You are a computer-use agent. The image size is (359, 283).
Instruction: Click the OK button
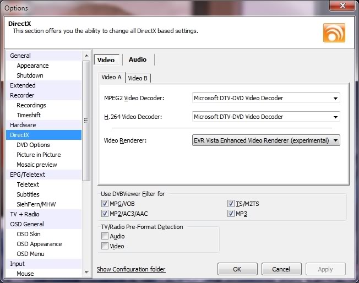point(237,269)
